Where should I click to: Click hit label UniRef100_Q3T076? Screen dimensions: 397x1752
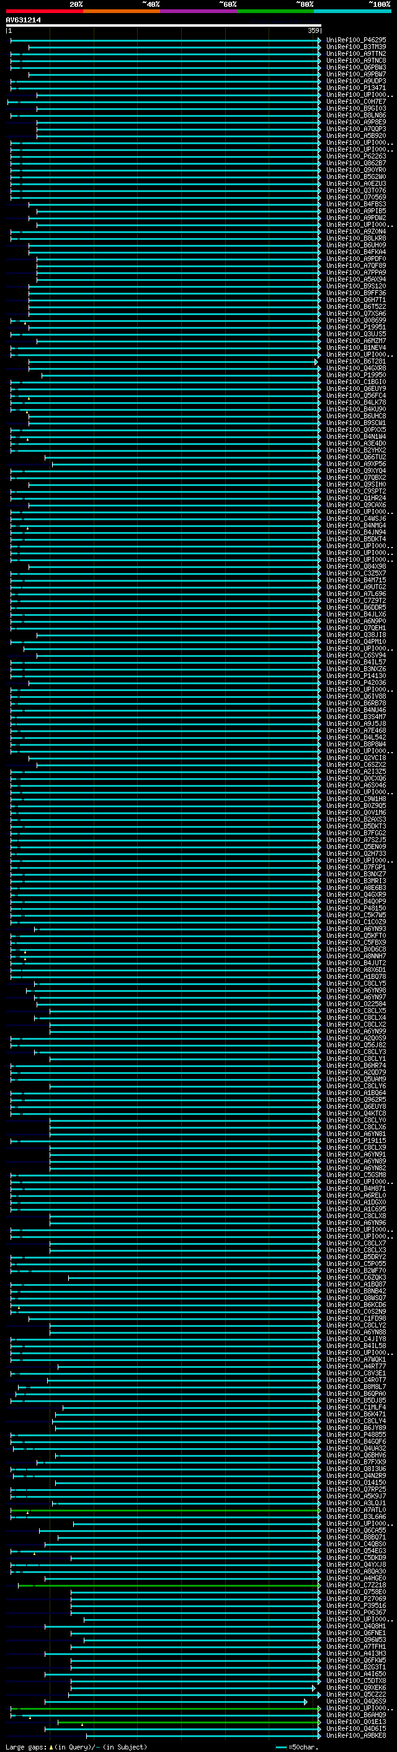click(355, 190)
